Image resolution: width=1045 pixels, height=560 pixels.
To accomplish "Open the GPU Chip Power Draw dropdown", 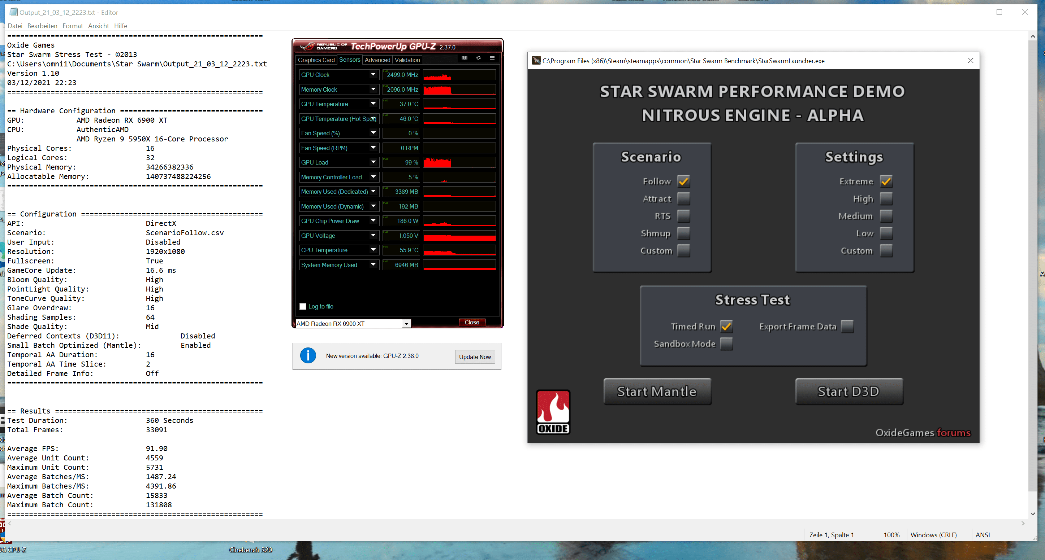I will pyautogui.click(x=373, y=221).
